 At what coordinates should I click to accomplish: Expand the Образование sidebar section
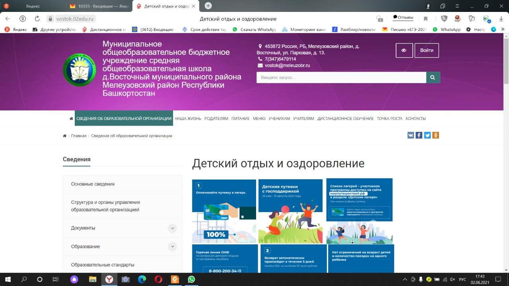[x=172, y=247]
